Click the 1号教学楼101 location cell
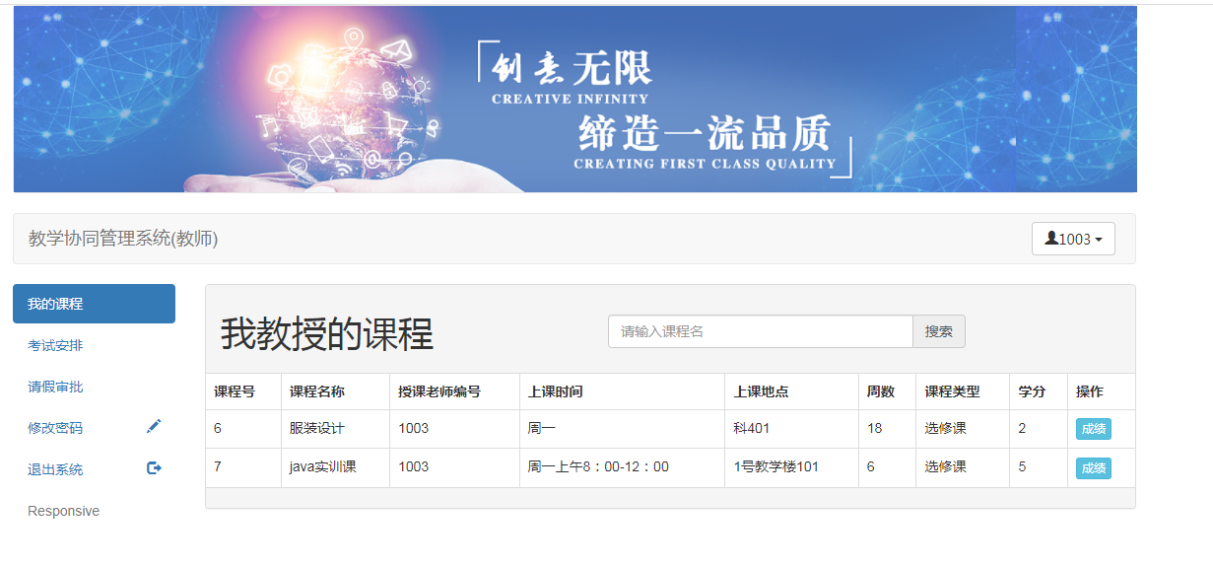The width and height of the screenshot is (1213, 567). [791, 467]
